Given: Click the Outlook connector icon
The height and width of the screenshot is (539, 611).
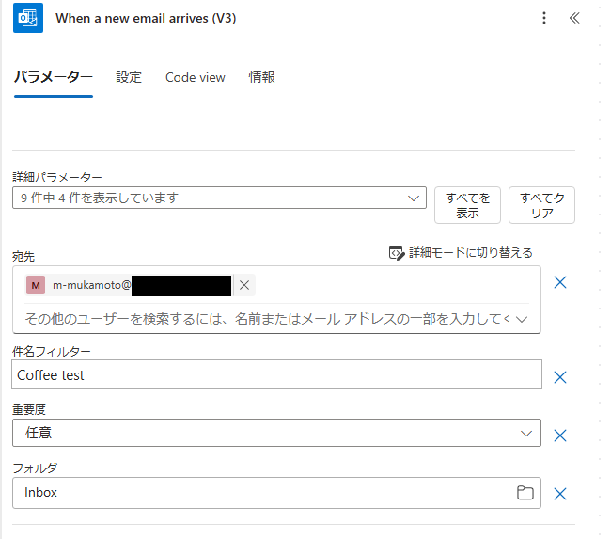Looking at the screenshot, I should [28, 18].
